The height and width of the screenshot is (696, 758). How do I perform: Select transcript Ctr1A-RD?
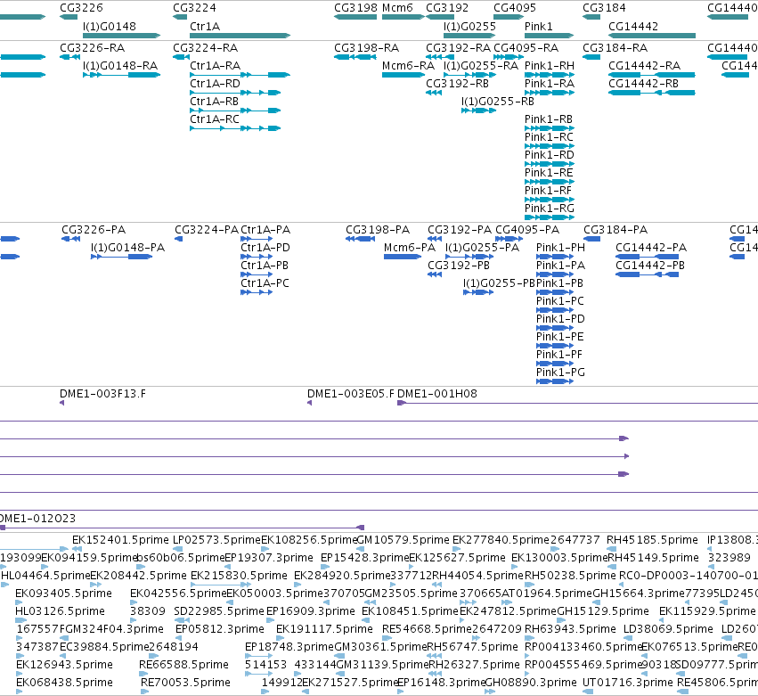point(216,83)
